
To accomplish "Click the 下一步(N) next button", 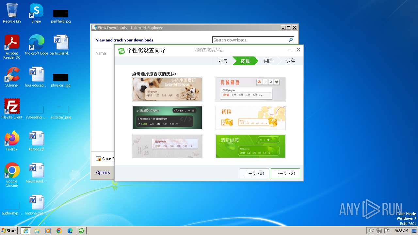I will [285, 173].
